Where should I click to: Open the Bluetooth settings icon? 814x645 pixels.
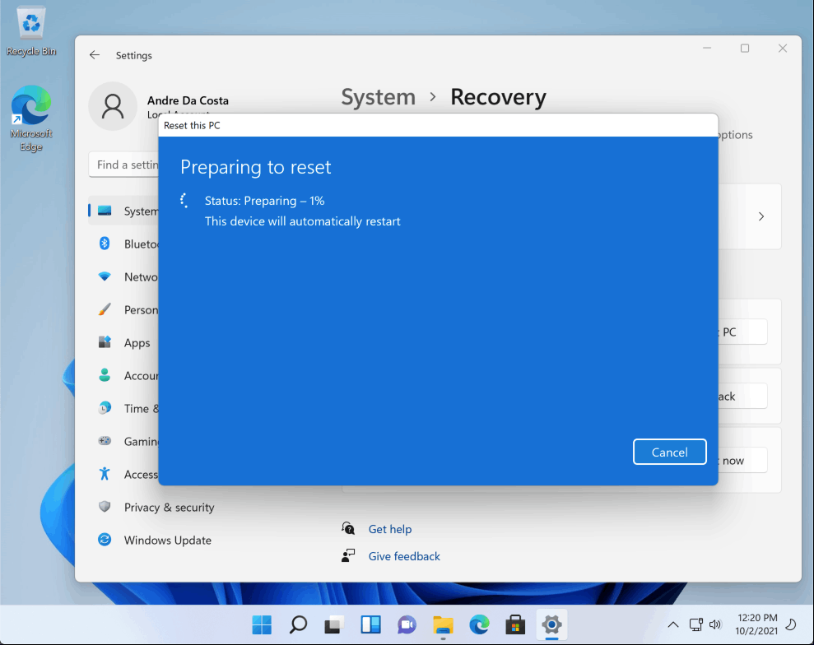pyautogui.click(x=105, y=244)
